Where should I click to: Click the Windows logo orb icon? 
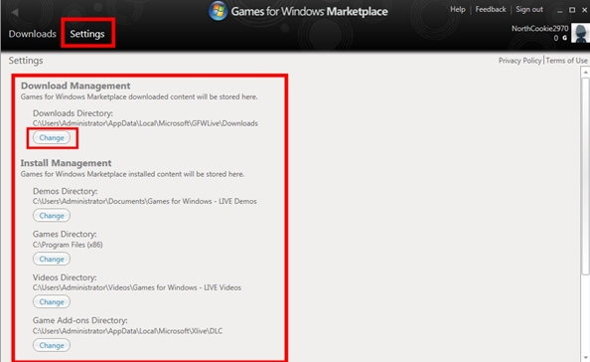(218, 11)
